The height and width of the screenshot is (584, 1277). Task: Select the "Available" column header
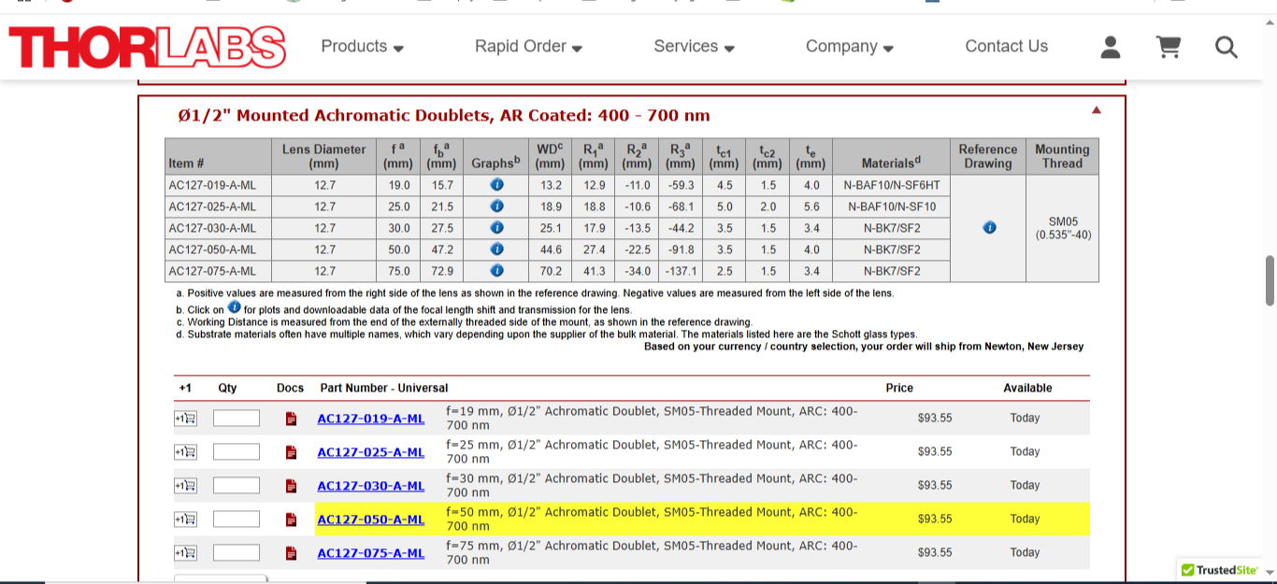(1027, 388)
